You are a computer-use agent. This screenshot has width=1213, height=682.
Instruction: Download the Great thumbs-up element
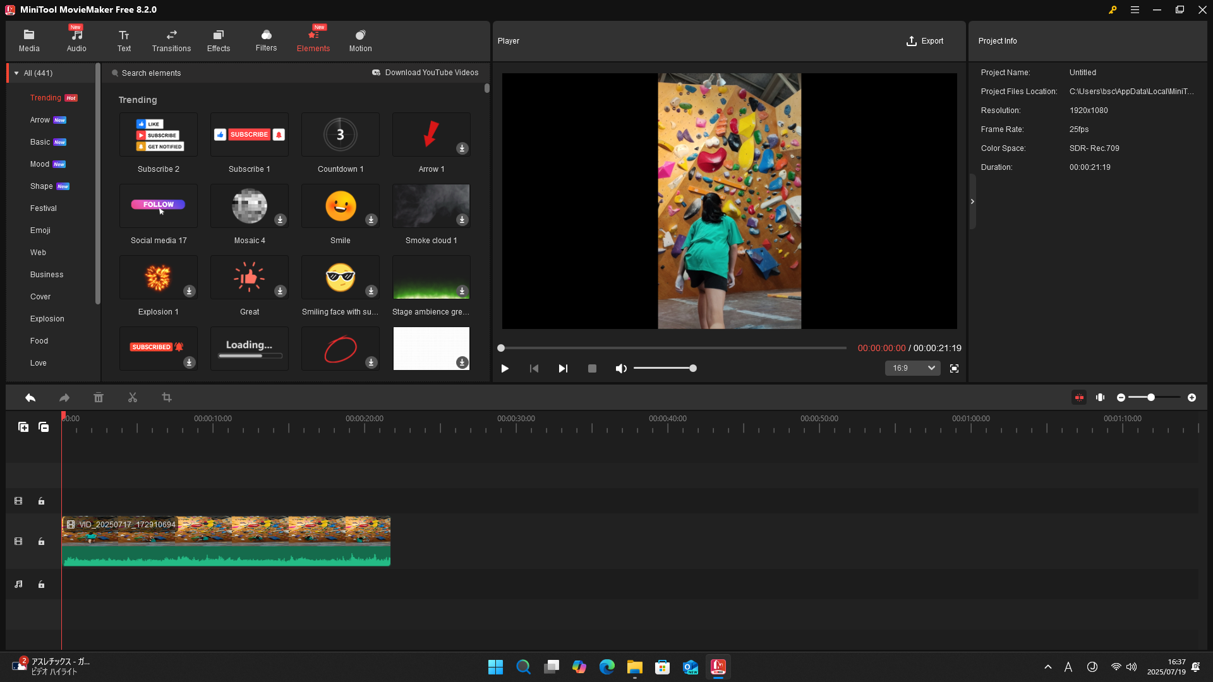[x=280, y=291]
